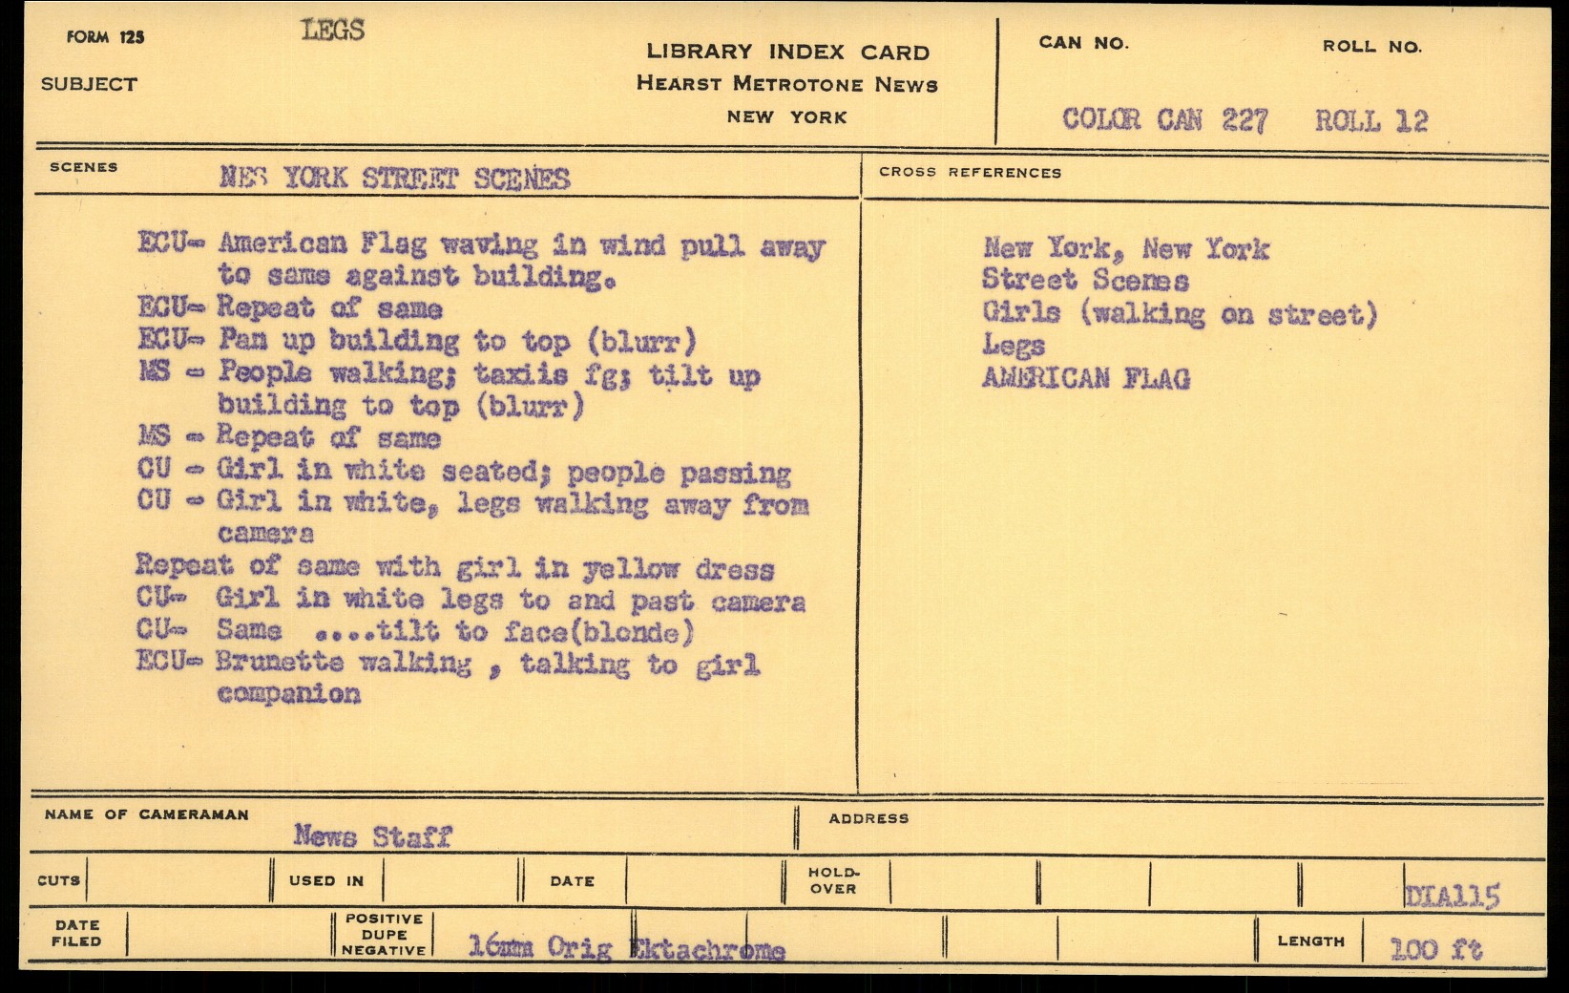Click the '100 ft' length value
Image resolution: width=1569 pixels, height=993 pixels.
pyautogui.click(x=1435, y=949)
